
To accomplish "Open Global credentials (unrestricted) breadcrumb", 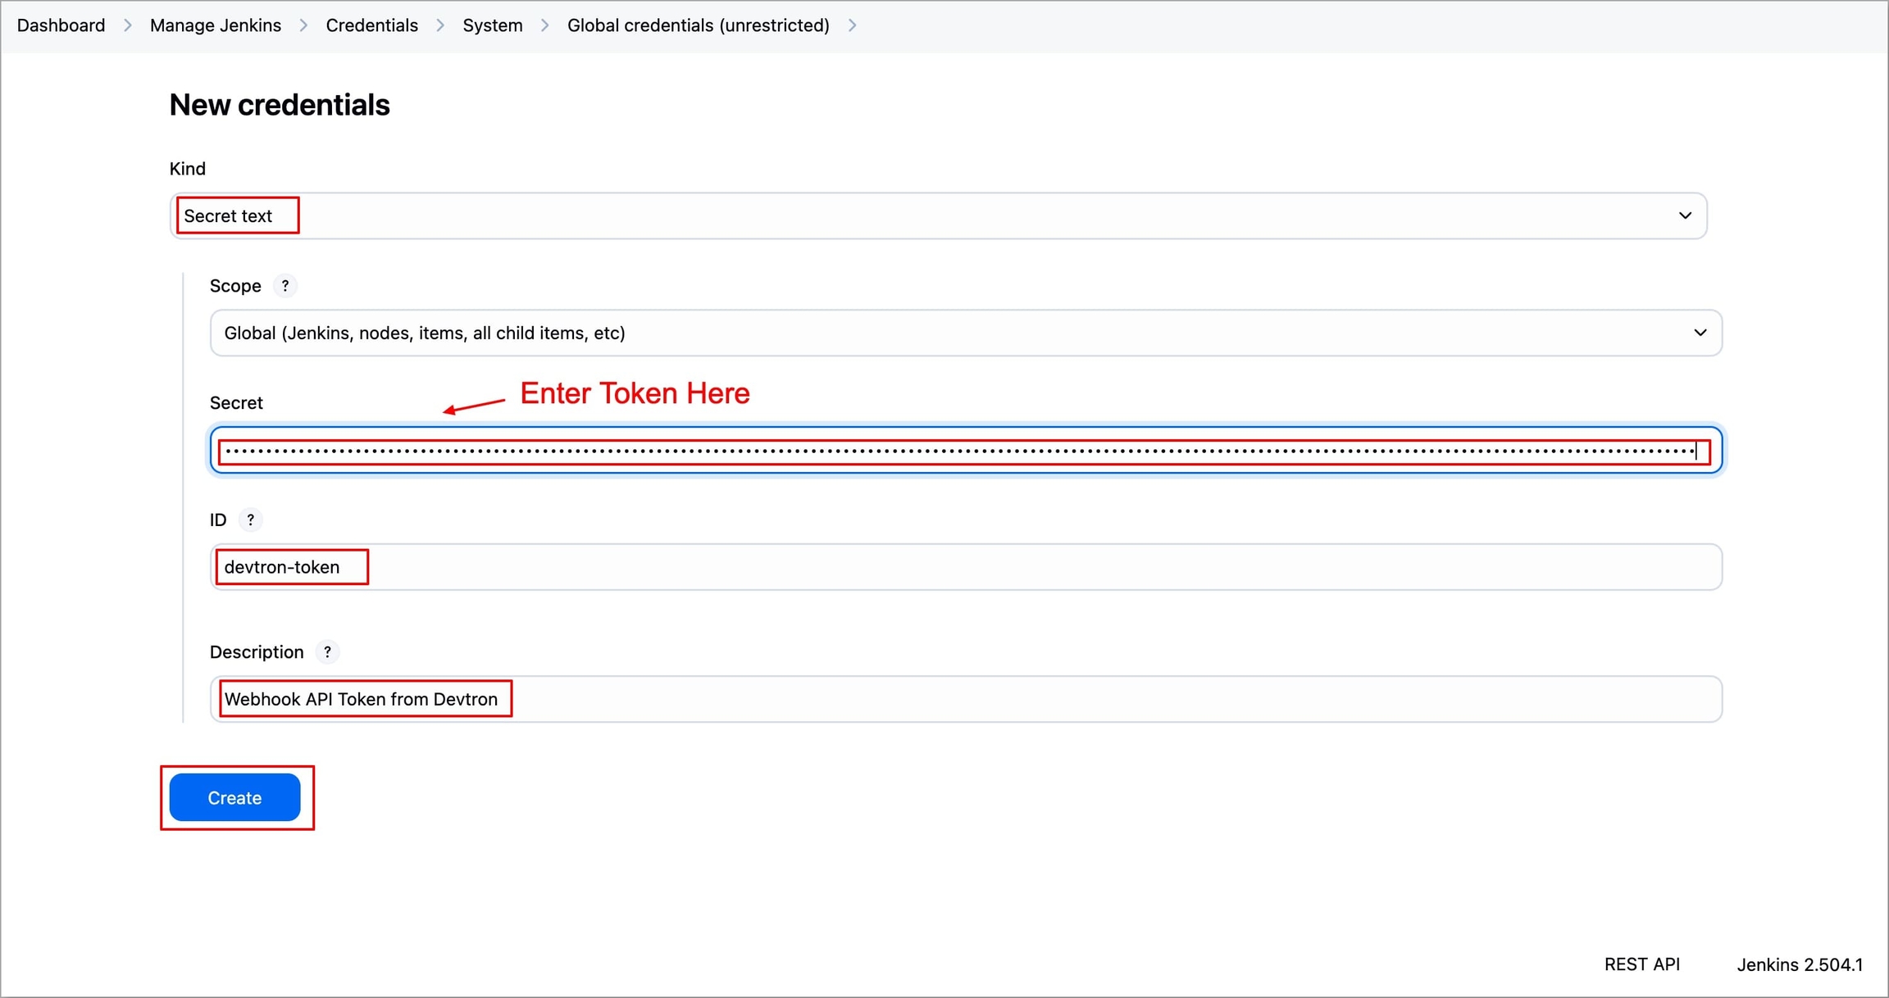I will [x=698, y=25].
